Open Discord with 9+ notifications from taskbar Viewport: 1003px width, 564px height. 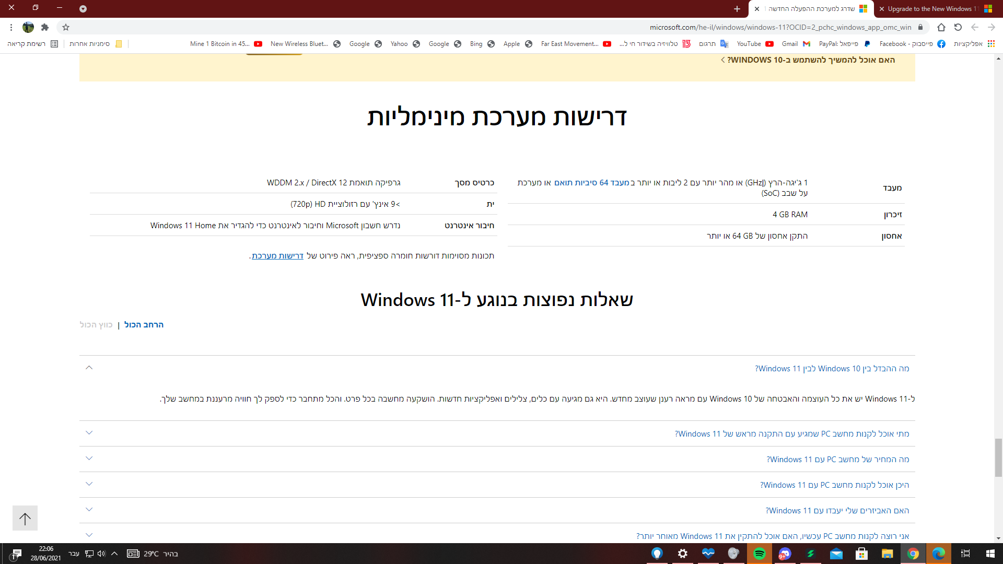(x=785, y=554)
